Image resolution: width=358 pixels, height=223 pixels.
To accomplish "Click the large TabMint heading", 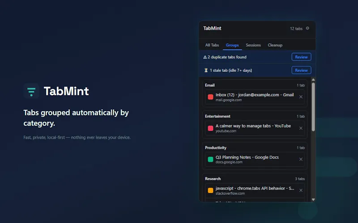I will 66,91.
